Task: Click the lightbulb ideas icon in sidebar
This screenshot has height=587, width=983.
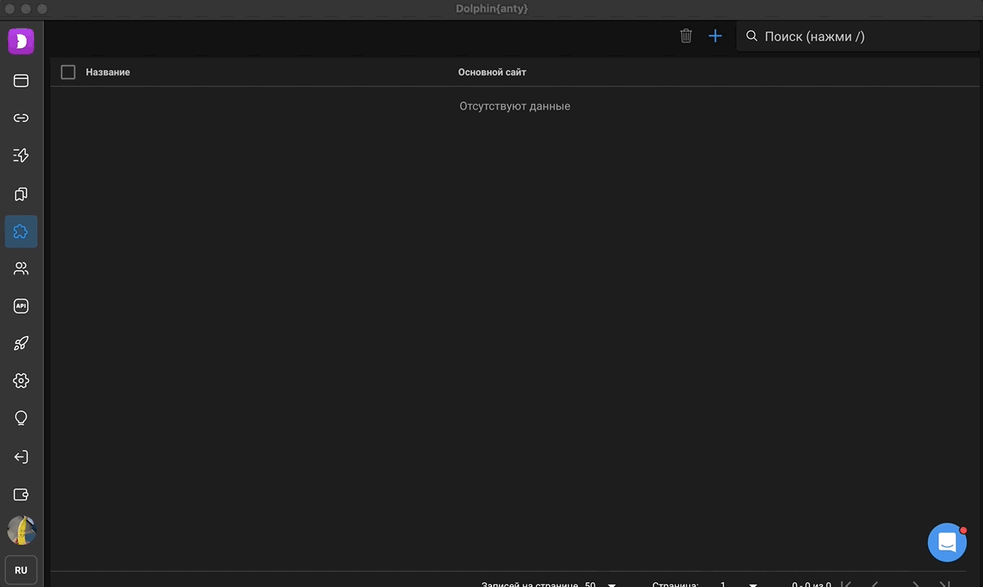Action: pyautogui.click(x=21, y=418)
